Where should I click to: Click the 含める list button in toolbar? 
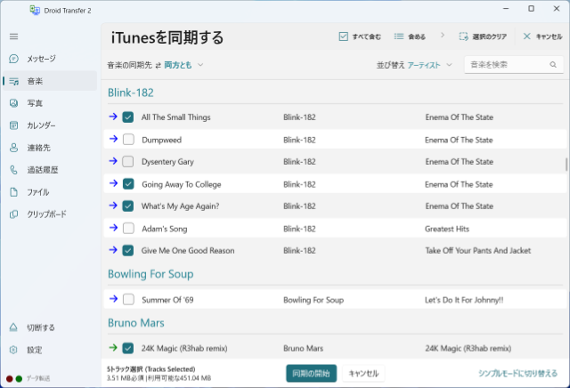click(x=410, y=36)
